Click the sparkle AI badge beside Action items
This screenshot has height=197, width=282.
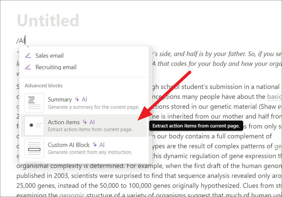point(89,122)
